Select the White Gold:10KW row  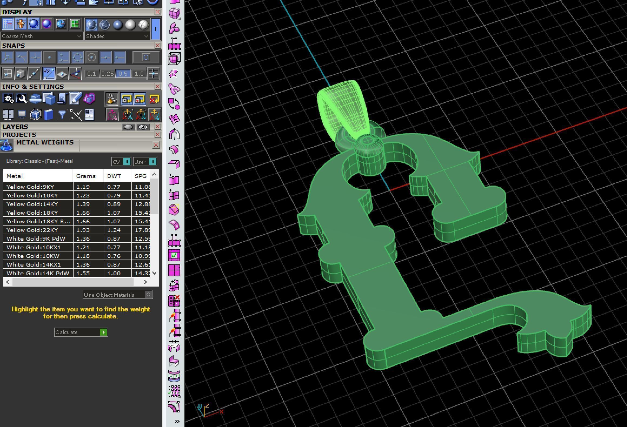pos(77,256)
